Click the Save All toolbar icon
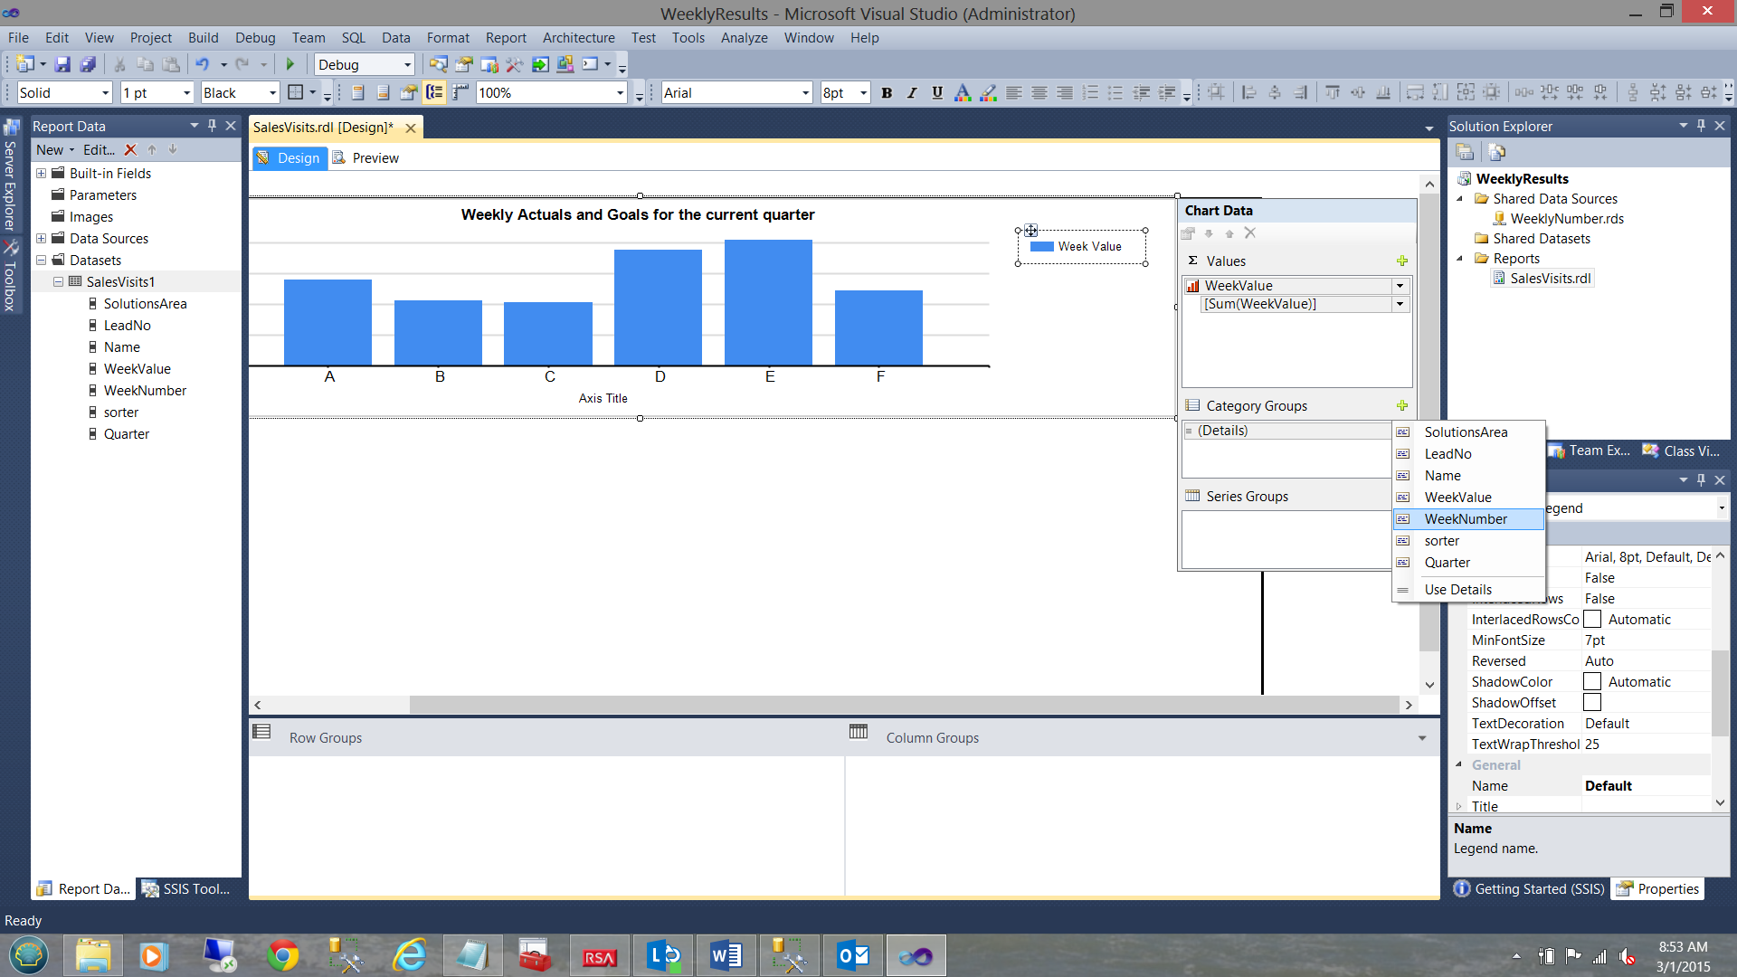This screenshot has height=977, width=1737. (x=88, y=64)
